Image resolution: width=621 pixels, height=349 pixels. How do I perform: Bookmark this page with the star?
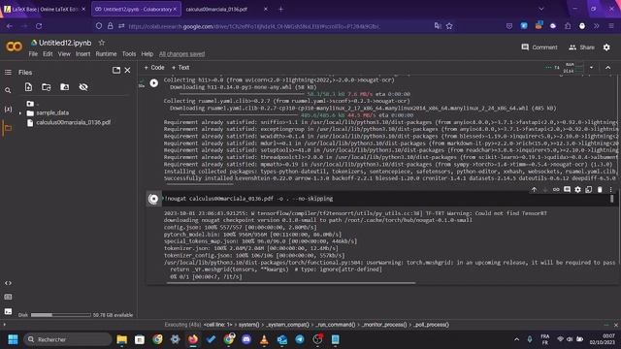click(449, 26)
